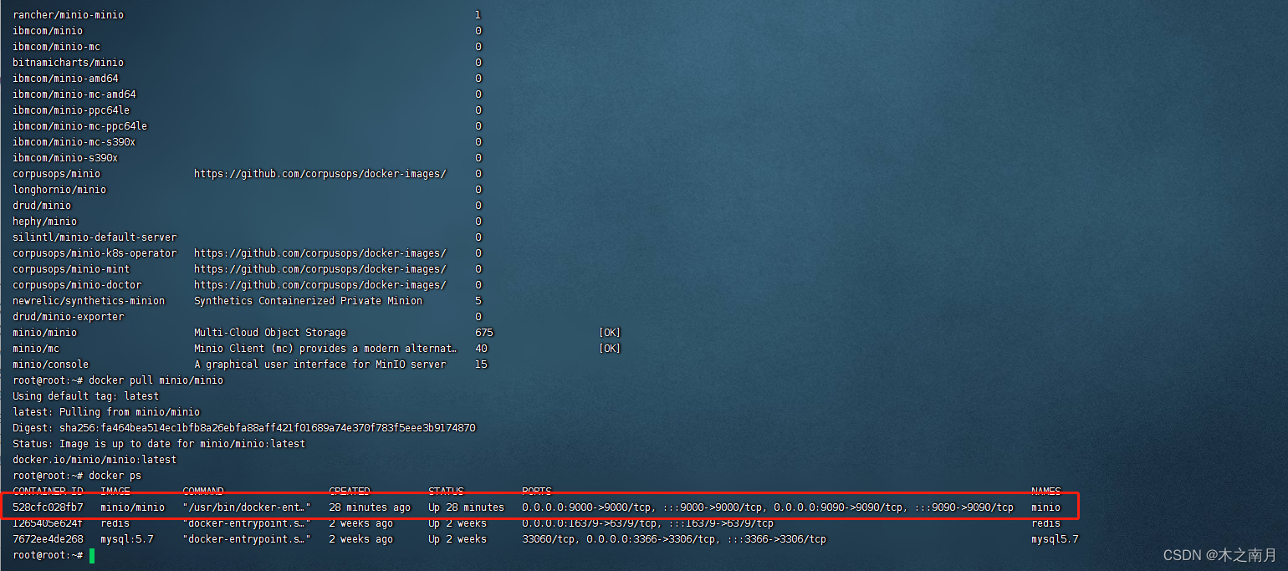The image size is (1288, 571).
Task: Click the [OK] marker on the minio/mc row
Action: tap(610, 349)
